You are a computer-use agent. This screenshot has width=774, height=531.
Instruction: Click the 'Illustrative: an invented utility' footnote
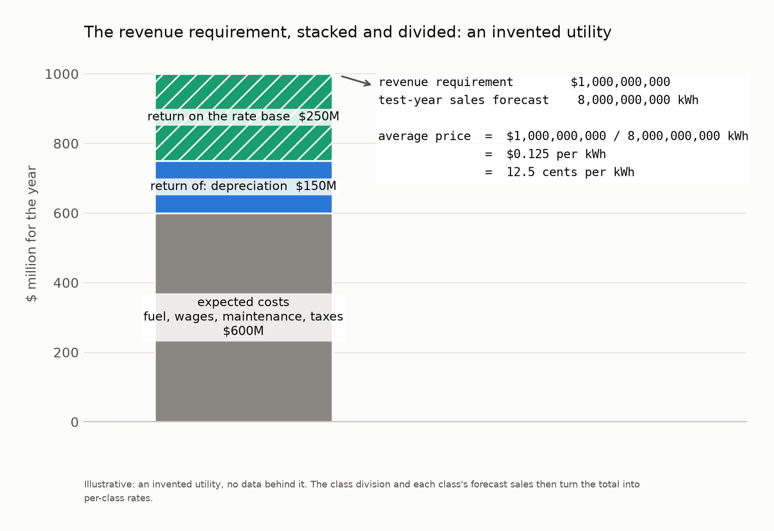[x=362, y=491]
